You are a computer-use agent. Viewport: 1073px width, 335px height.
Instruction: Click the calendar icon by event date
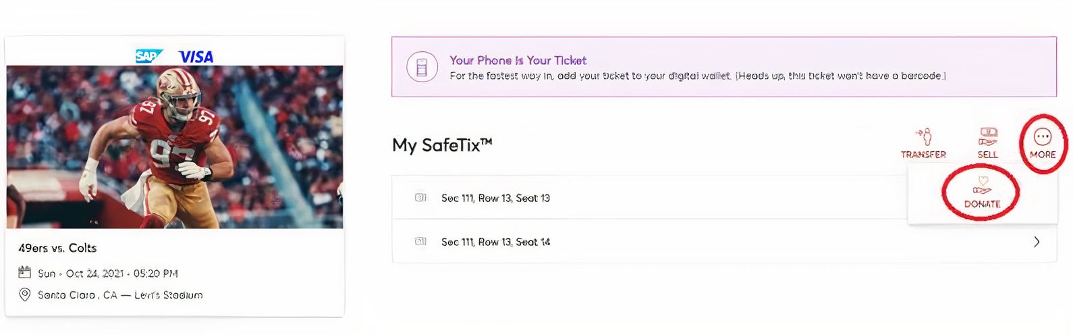tap(25, 273)
